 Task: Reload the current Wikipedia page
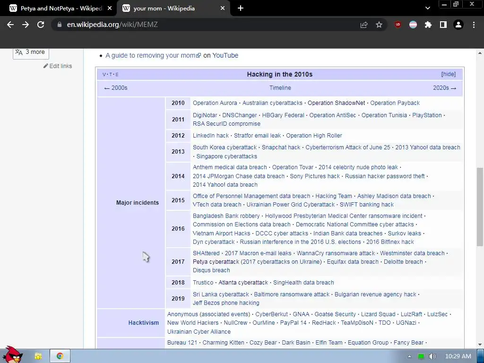41,25
